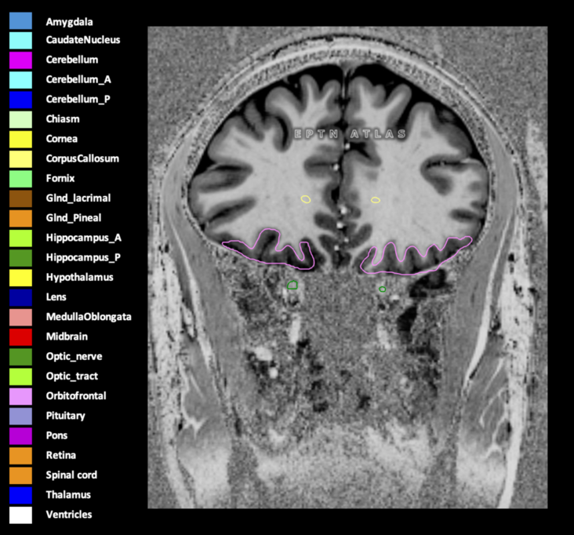The image size is (574, 535).
Task: Click the Glnd_Pineal orange swatch
Action: pyautogui.click(x=20, y=218)
